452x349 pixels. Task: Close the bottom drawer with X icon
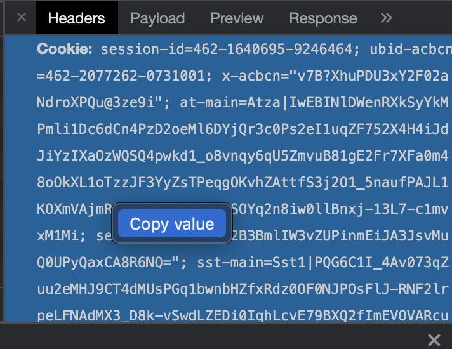pos(434,339)
